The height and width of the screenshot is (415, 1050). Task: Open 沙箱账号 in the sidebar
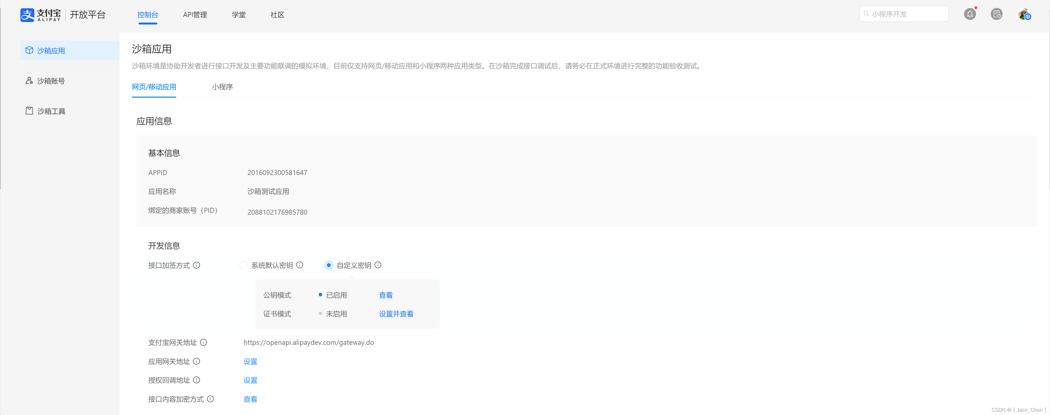[51, 81]
